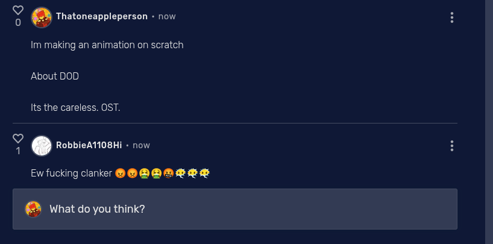Expand the three-dot menu on RobbieA1108Hi's comment
The height and width of the screenshot is (244, 493).
(x=452, y=146)
